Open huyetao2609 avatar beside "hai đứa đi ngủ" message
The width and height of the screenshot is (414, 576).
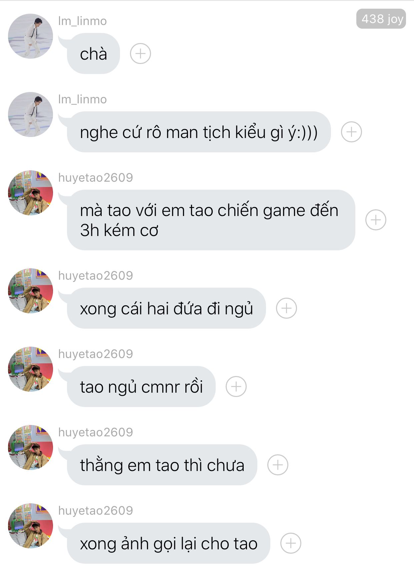pyautogui.click(x=30, y=291)
